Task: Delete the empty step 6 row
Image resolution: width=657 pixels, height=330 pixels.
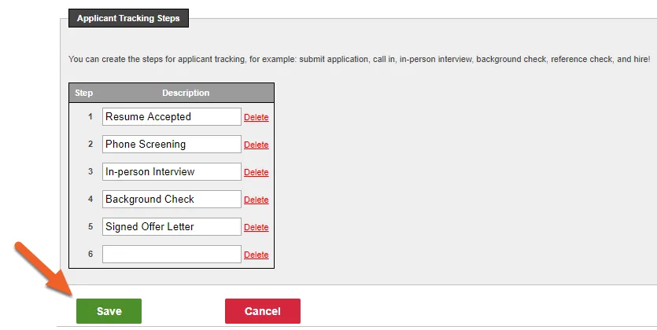Action: (256, 255)
